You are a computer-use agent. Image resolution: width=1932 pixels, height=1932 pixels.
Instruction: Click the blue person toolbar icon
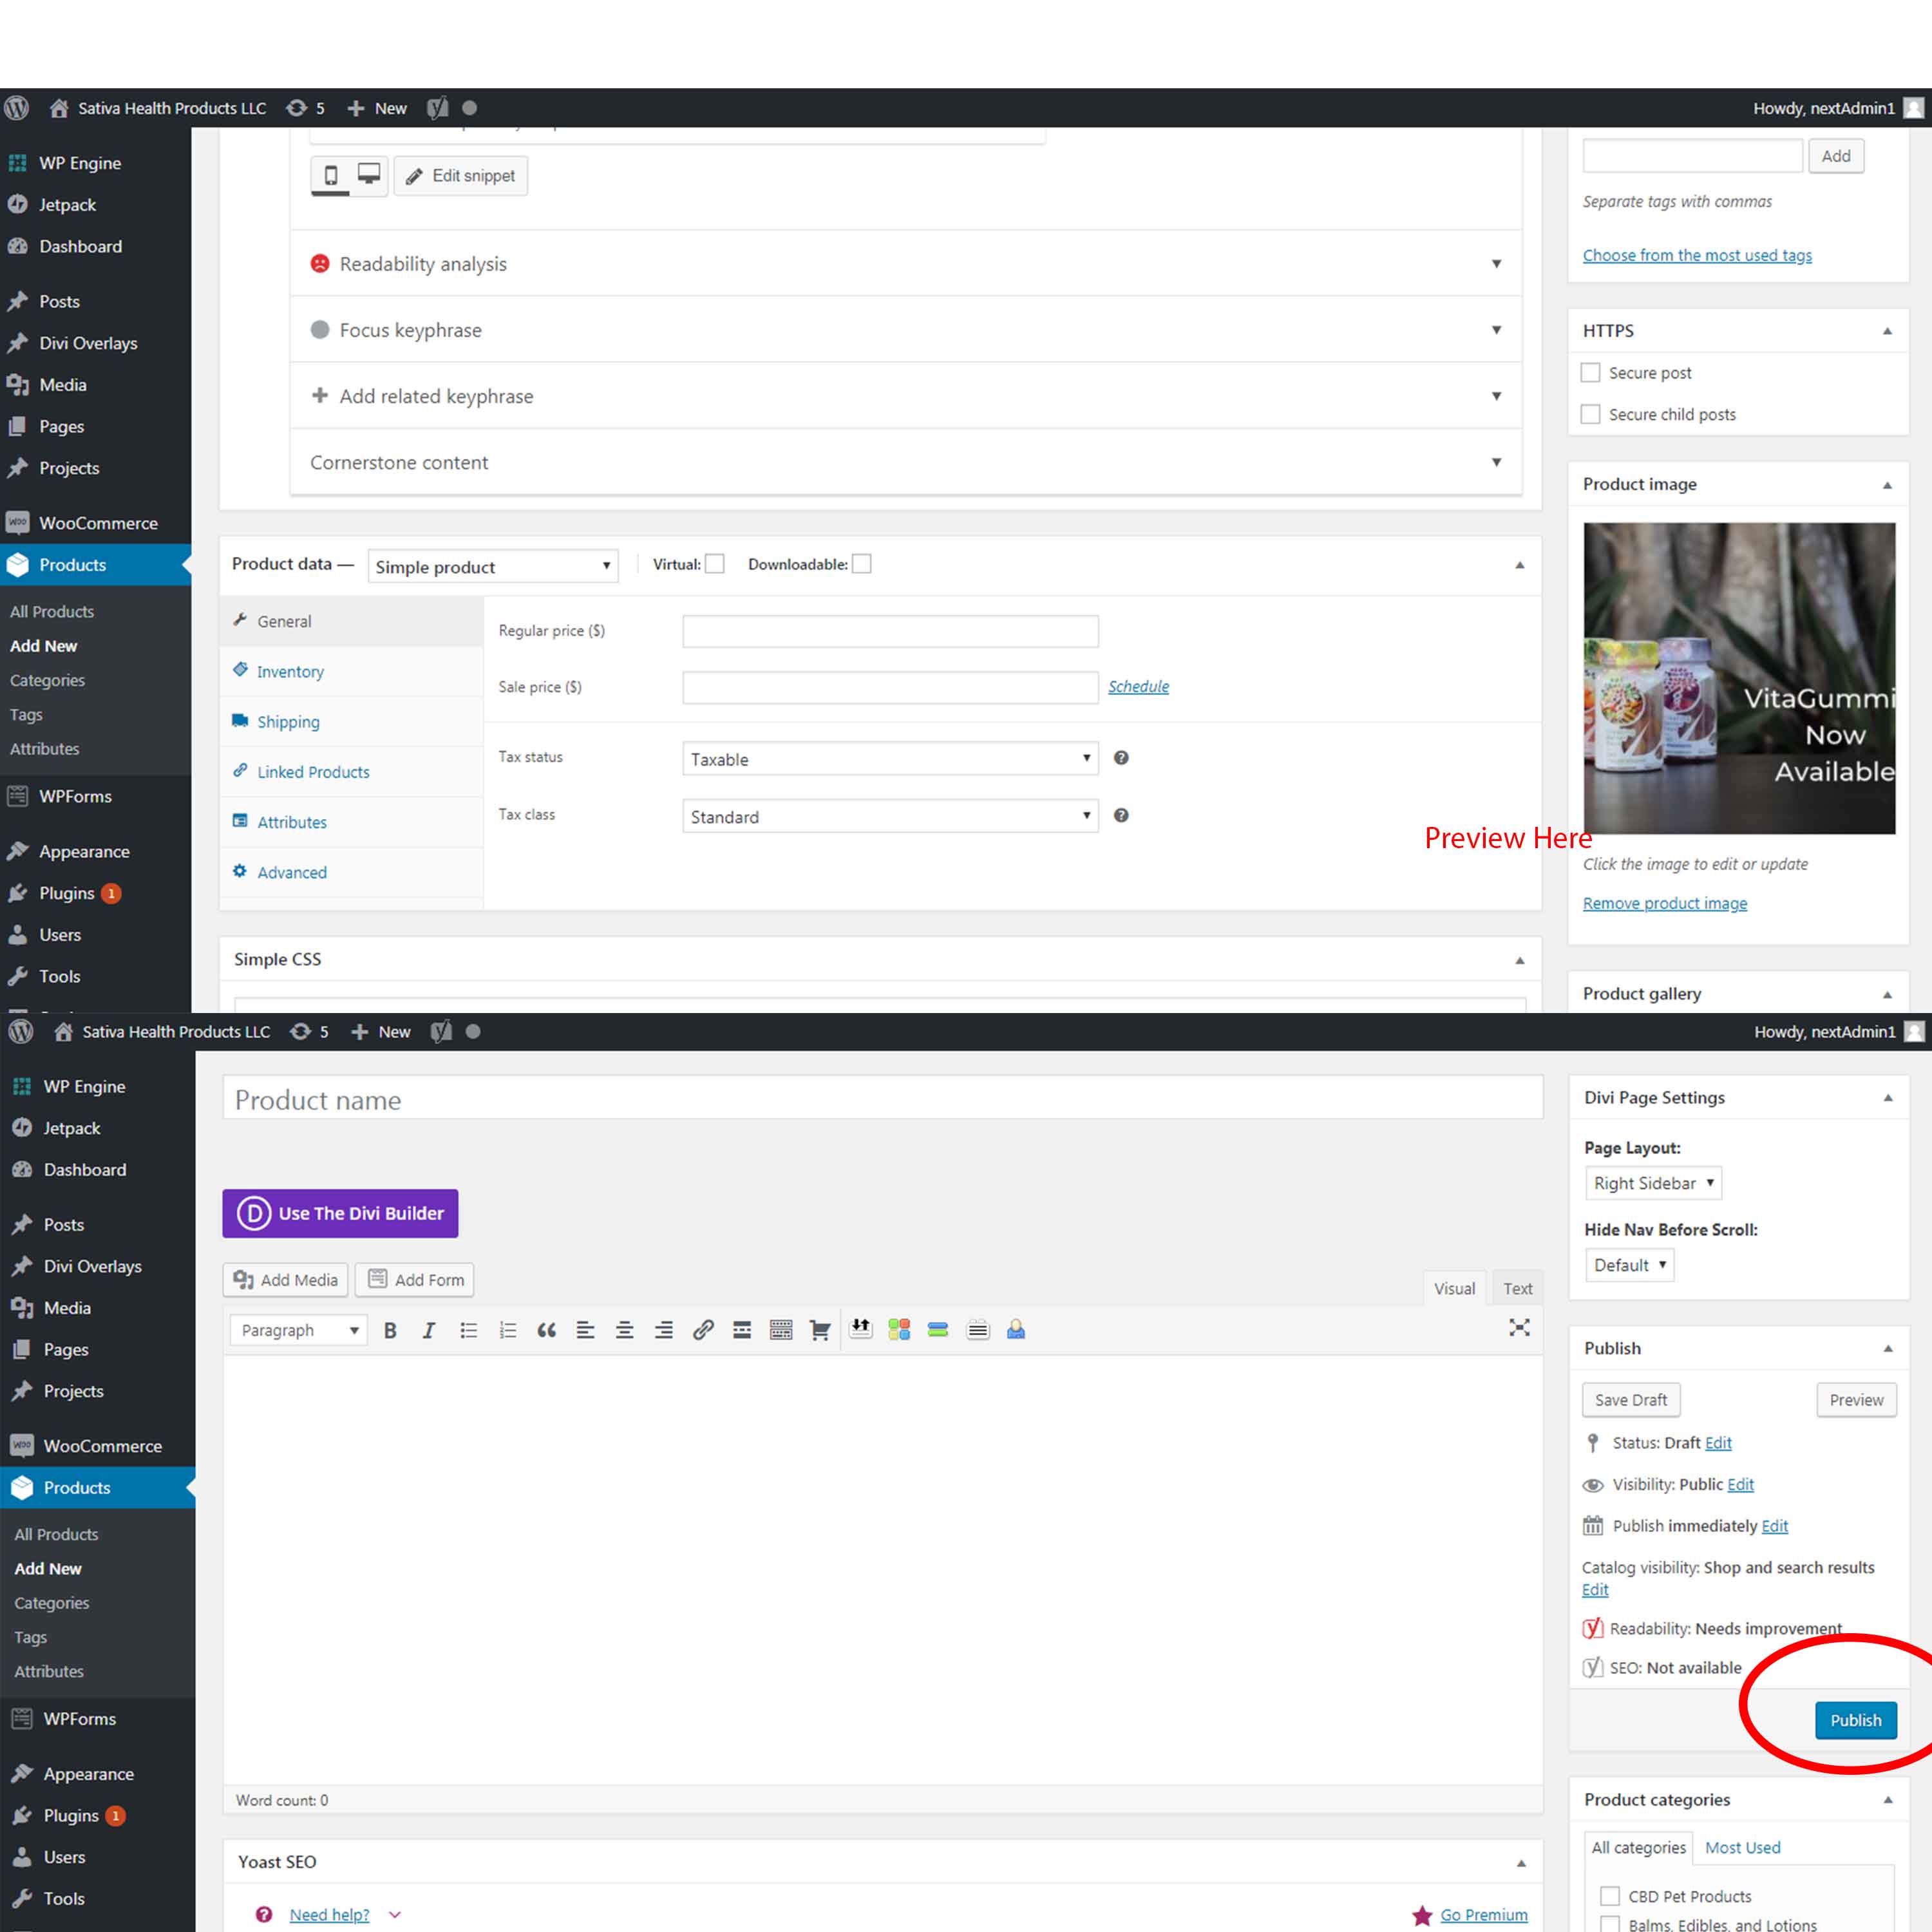tap(1016, 1329)
